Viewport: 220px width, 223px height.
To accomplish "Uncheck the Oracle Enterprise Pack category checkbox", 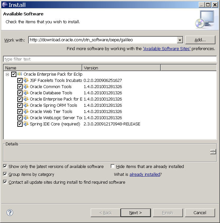I will (14, 74).
